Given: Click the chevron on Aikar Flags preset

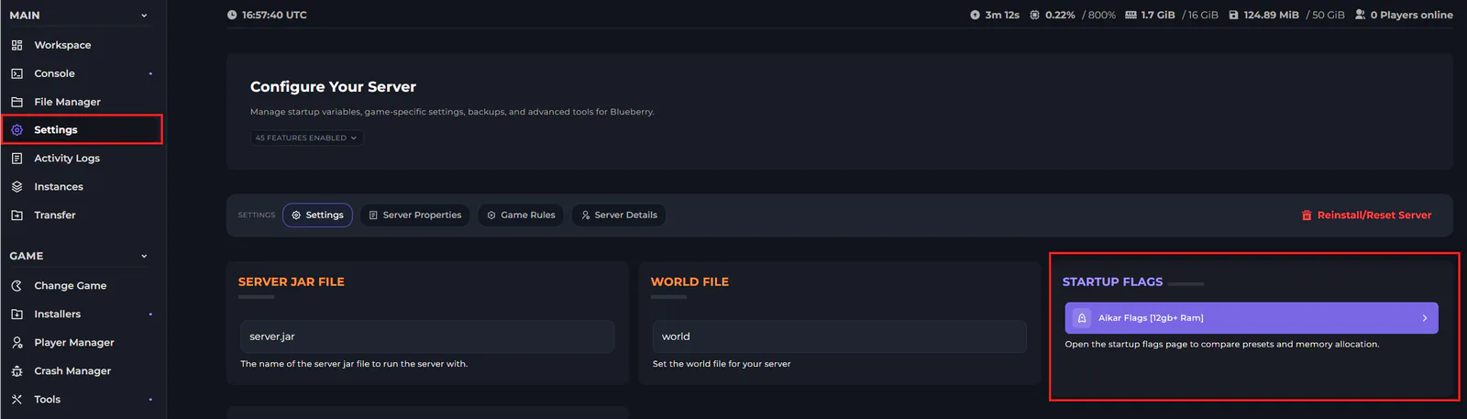Looking at the screenshot, I should click(x=1425, y=318).
